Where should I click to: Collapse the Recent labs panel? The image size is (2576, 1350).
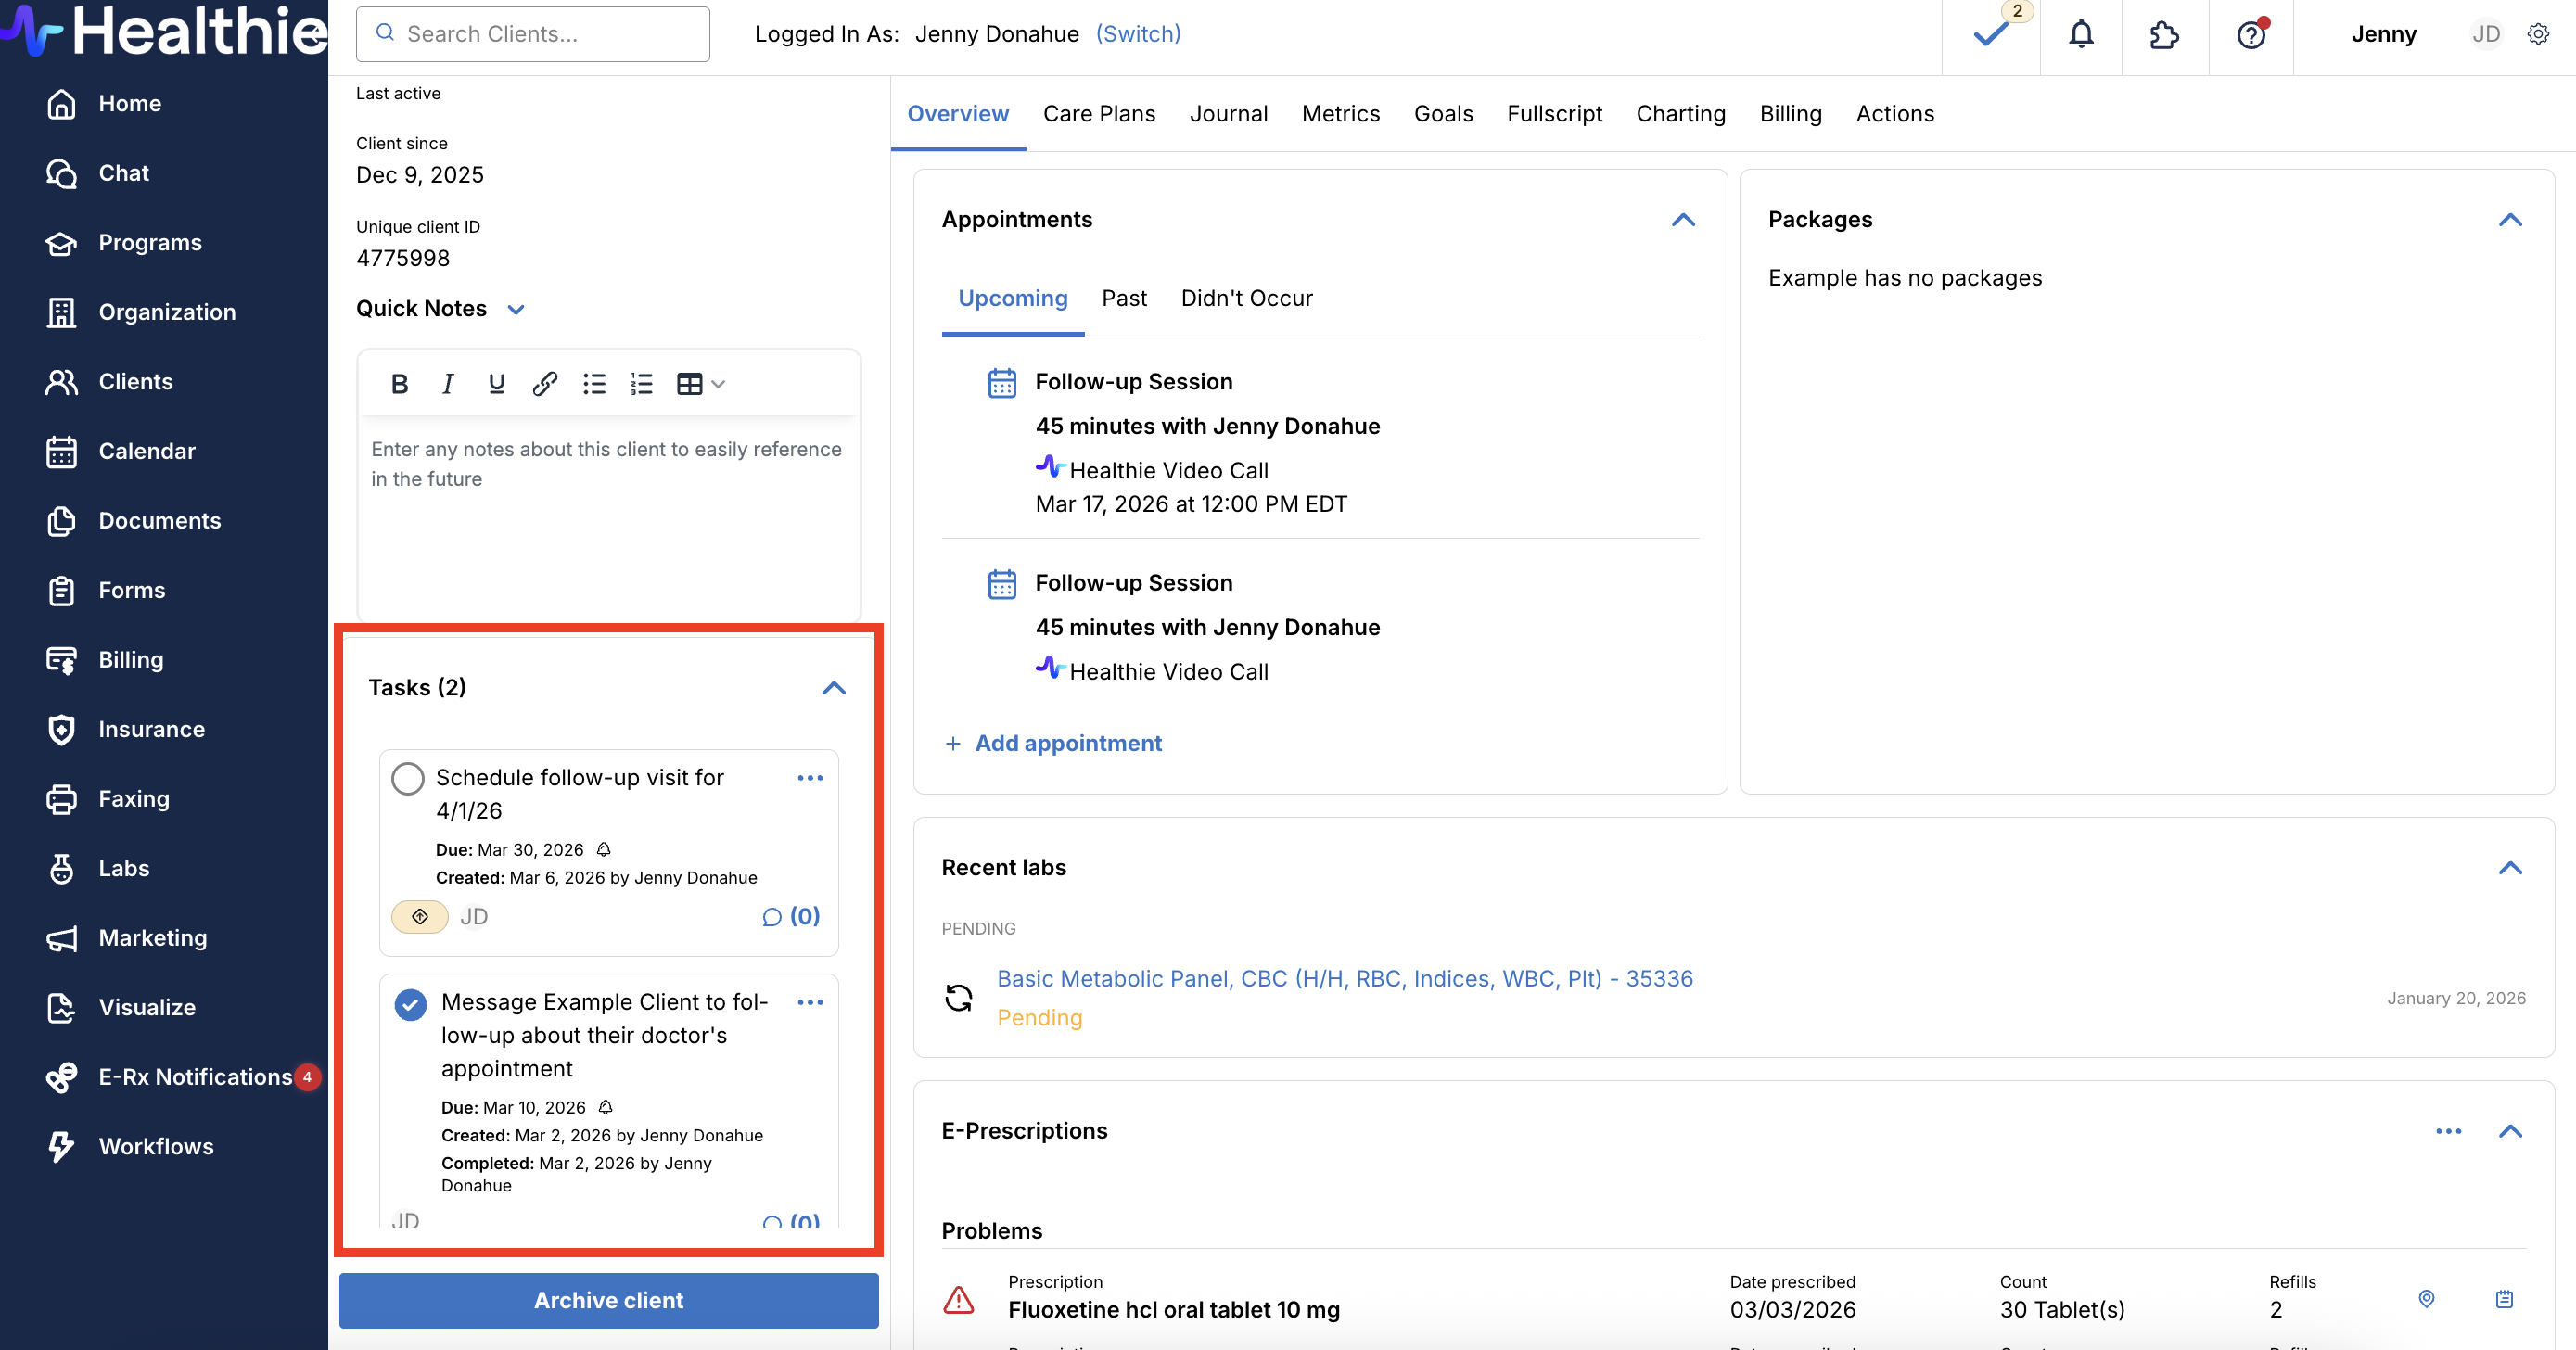[x=2510, y=868]
